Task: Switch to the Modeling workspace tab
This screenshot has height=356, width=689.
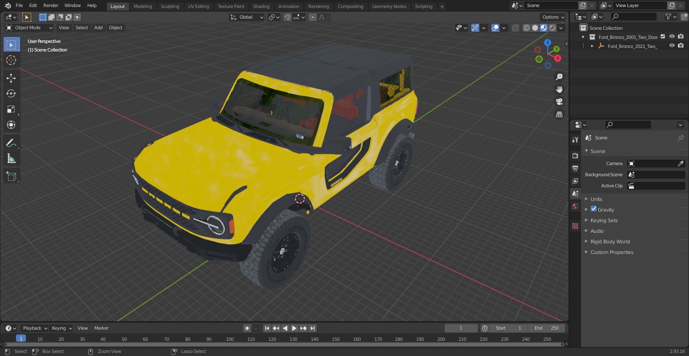Action: 143,7
